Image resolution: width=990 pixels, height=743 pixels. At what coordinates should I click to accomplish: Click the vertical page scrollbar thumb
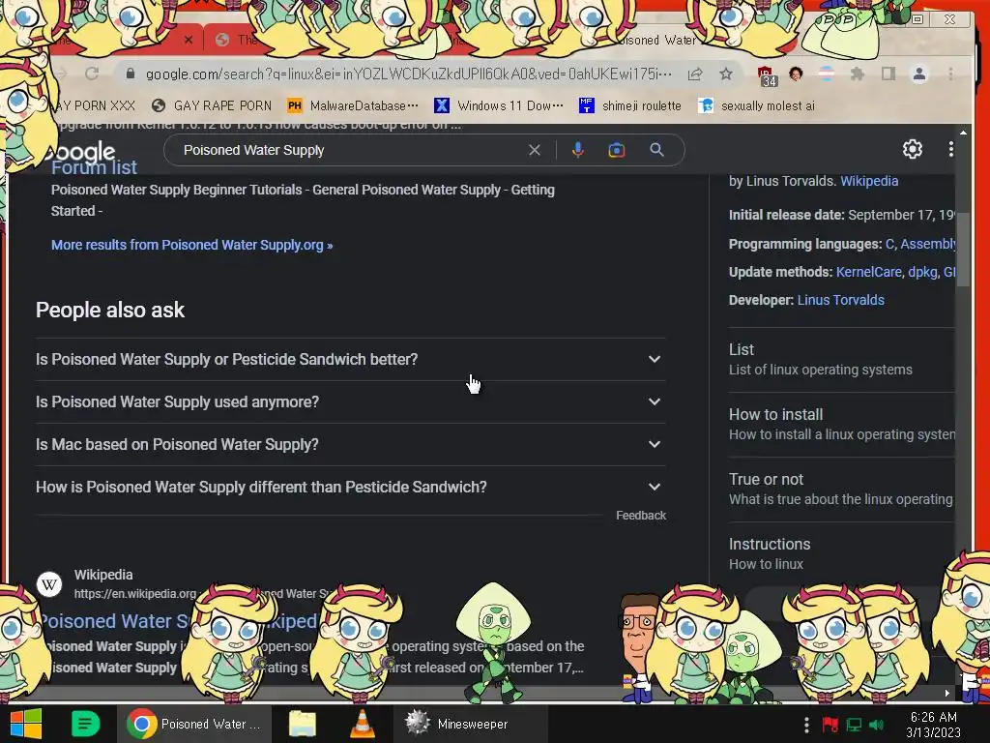963,250
